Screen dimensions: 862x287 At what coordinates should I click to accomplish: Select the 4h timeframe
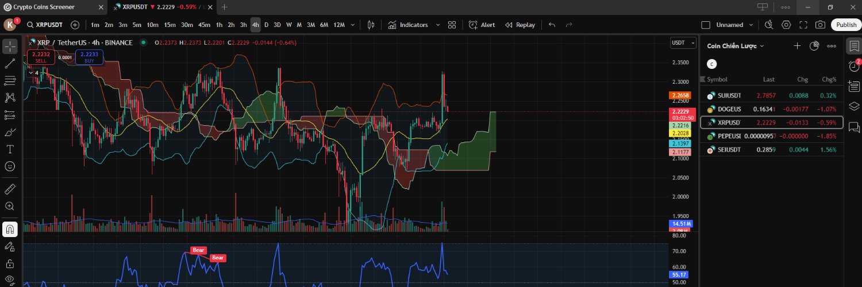tap(255, 25)
